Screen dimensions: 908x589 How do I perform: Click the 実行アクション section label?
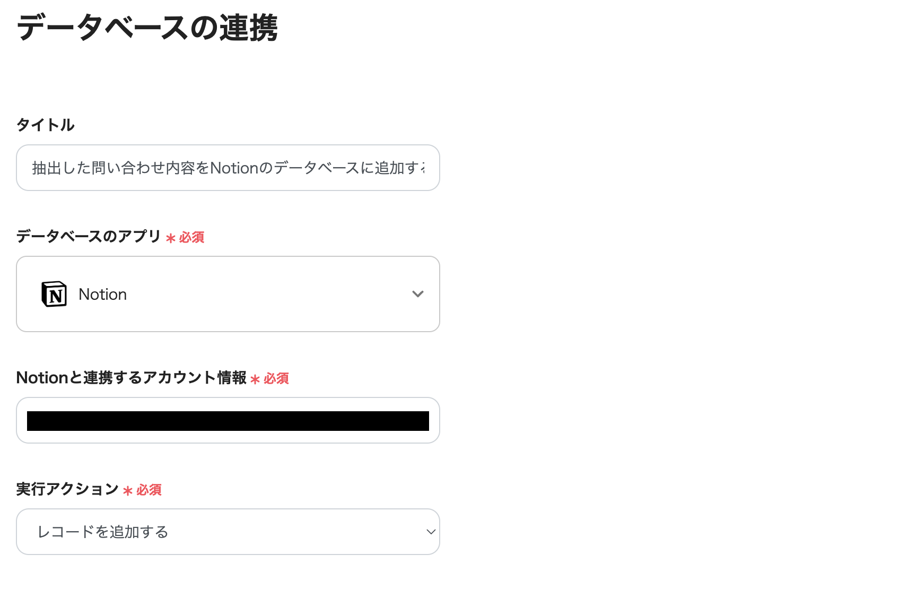pyautogui.click(x=67, y=489)
